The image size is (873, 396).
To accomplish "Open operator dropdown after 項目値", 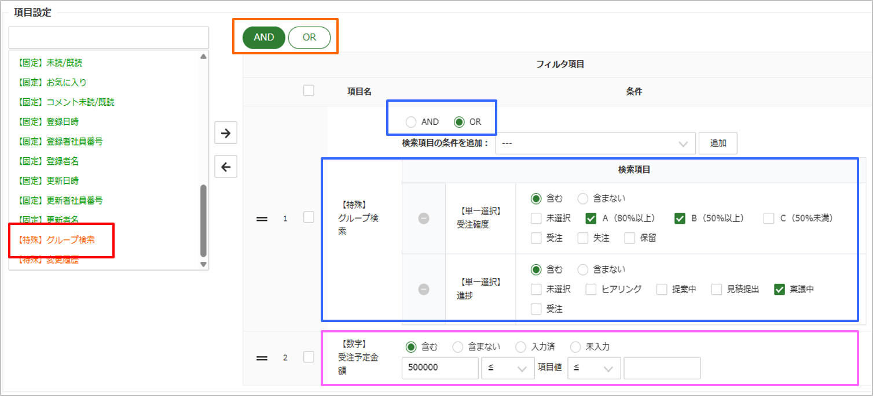I will (594, 368).
